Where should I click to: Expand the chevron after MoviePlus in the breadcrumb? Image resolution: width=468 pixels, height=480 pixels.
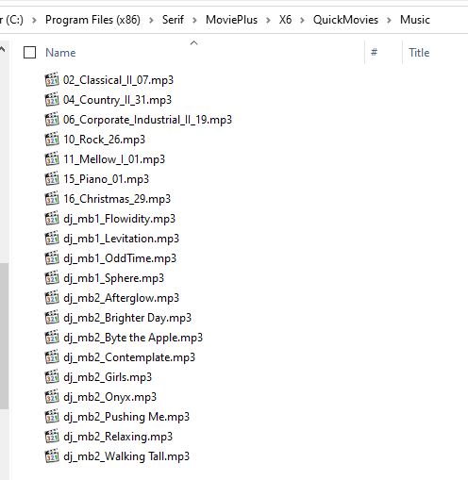pyautogui.click(x=268, y=20)
